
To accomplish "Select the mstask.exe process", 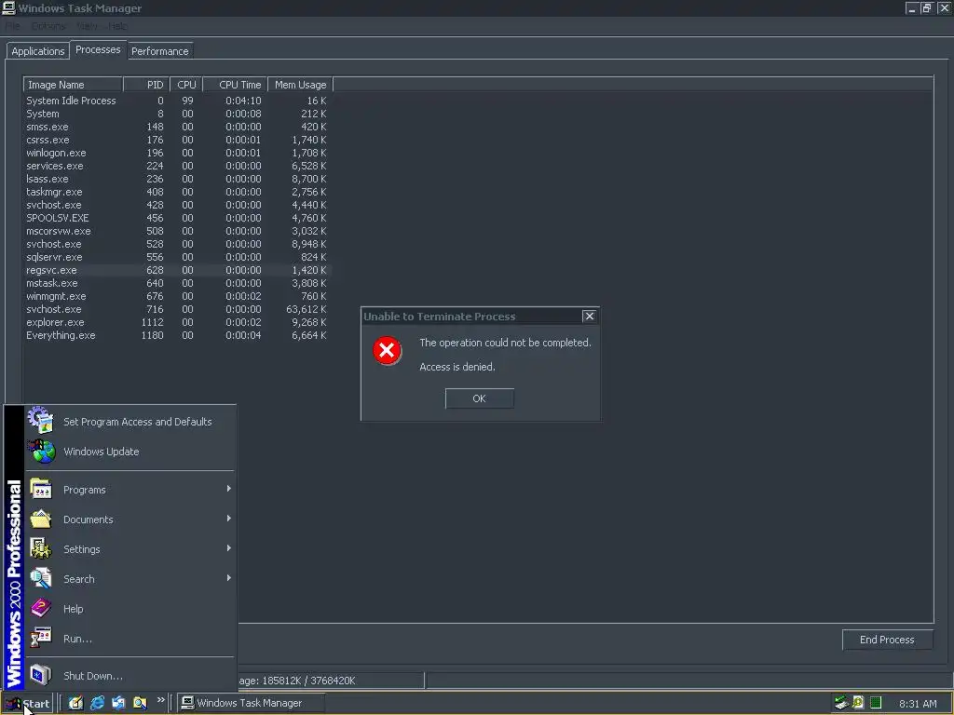I will click(176, 283).
